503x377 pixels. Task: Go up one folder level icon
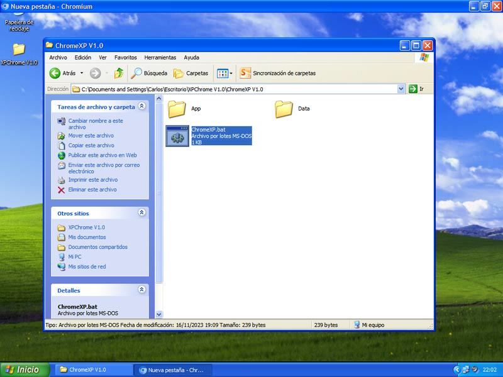tap(119, 73)
